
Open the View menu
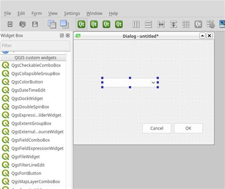click(x=53, y=13)
